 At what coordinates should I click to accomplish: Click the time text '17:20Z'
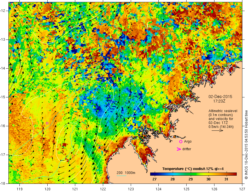219,101
